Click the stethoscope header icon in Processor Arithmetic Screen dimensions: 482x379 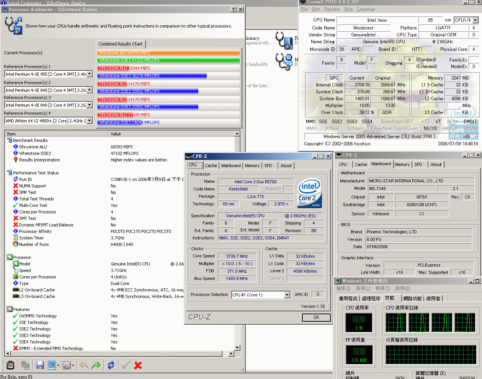click(13, 26)
